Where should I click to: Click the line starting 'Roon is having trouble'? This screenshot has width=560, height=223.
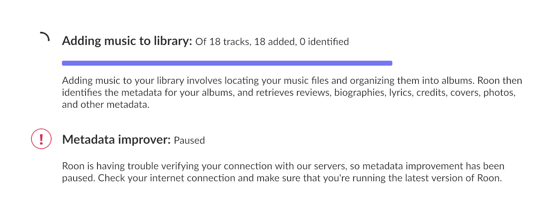point(283,166)
